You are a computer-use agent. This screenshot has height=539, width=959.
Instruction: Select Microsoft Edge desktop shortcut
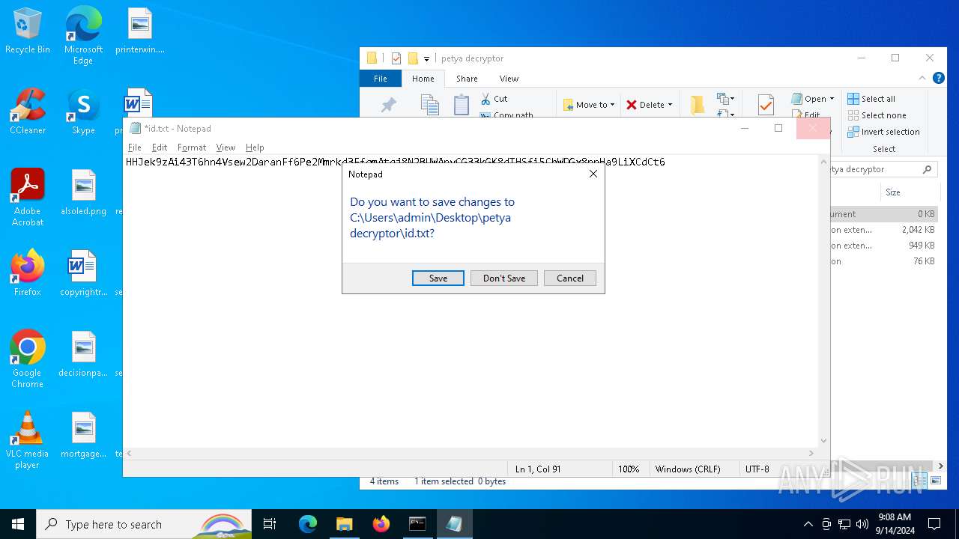click(x=83, y=35)
